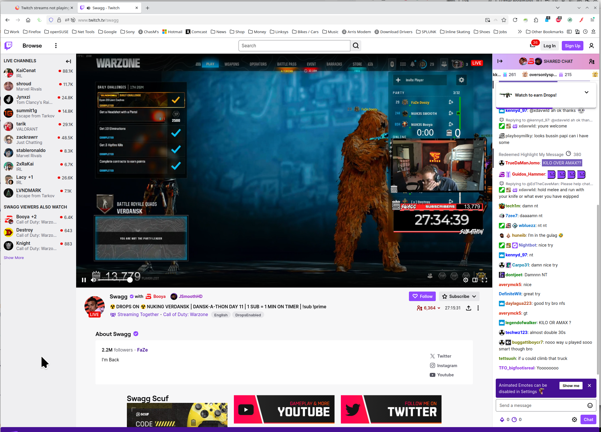This screenshot has width=601, height=432.
Task: Open the Firefox hamburger menu
Action: pyautogui.click(x=592, y=20)
